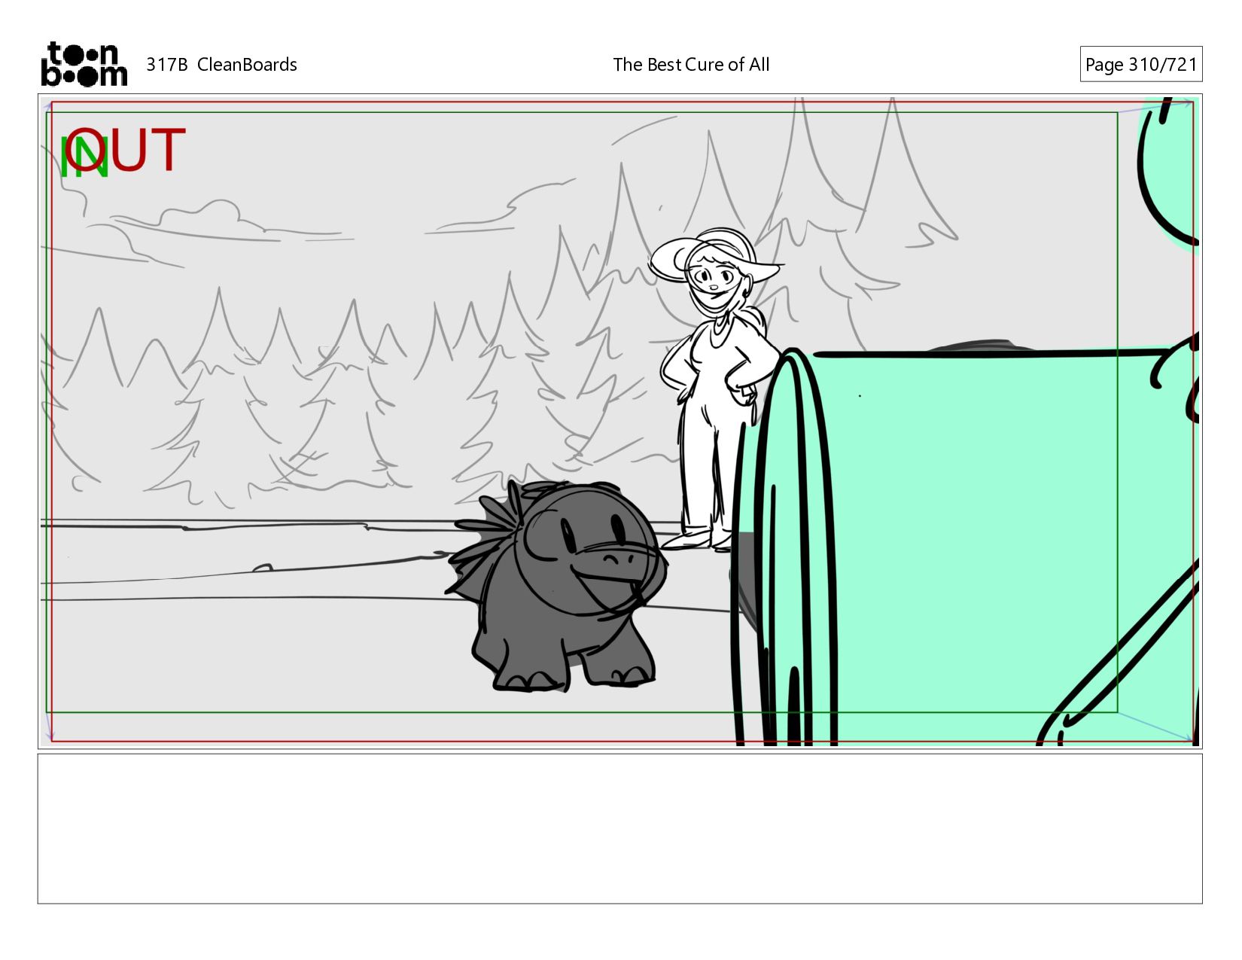Click the red OUT camera label
Image resolution: width=1242 pixels, height=960 pixels.
(x=126, y=150)
